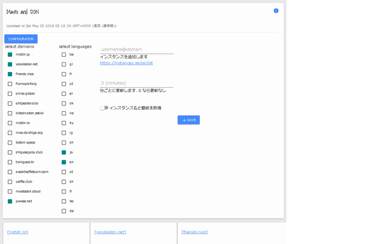Click the 'select domains' heading
Screen dimensions: 391x244
pos(20,46)
